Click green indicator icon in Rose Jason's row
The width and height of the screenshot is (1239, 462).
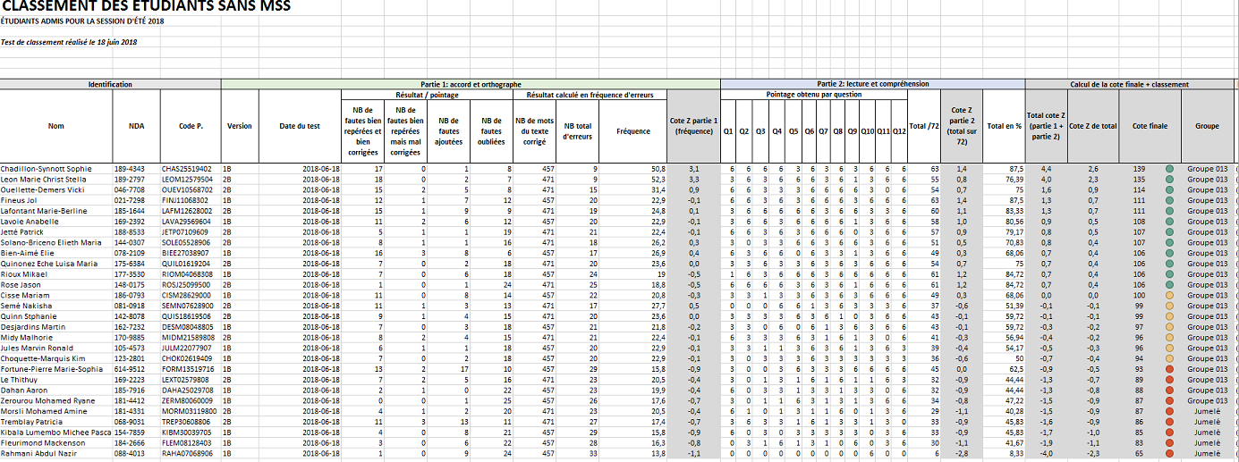[x=1168, y=284]
